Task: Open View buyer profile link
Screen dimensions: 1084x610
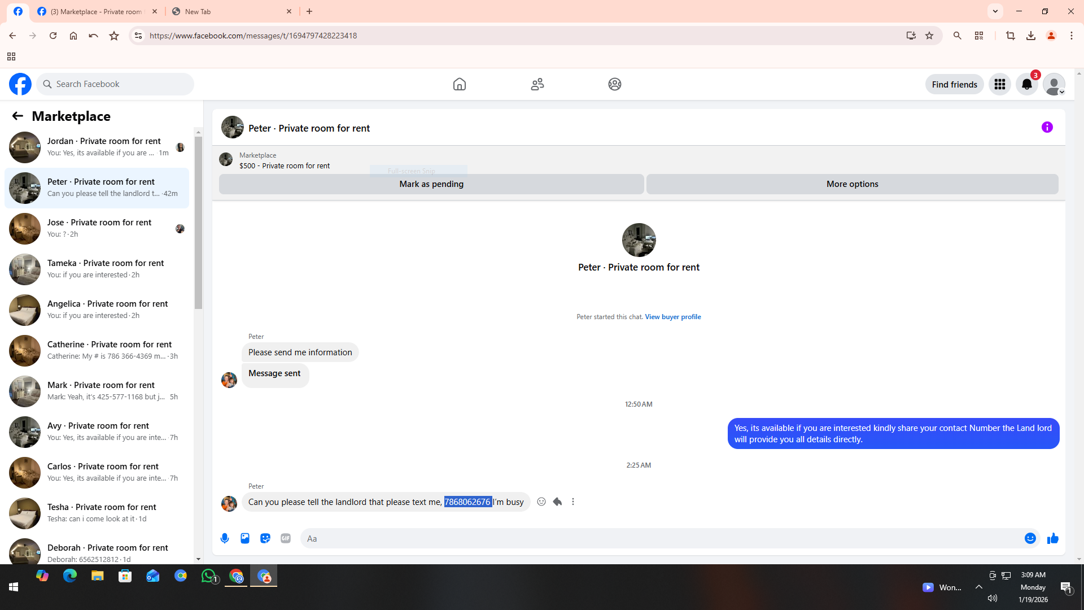Action: coord(673,317)
